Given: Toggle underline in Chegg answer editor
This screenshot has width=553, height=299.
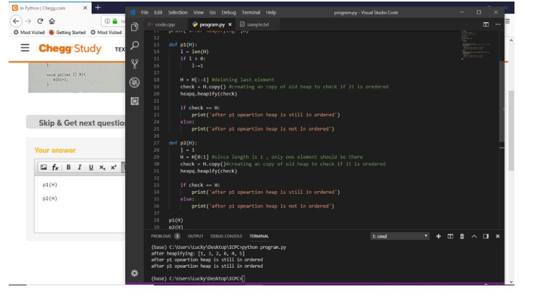Looking at the screenshot, I should click(x=91, y=168).
